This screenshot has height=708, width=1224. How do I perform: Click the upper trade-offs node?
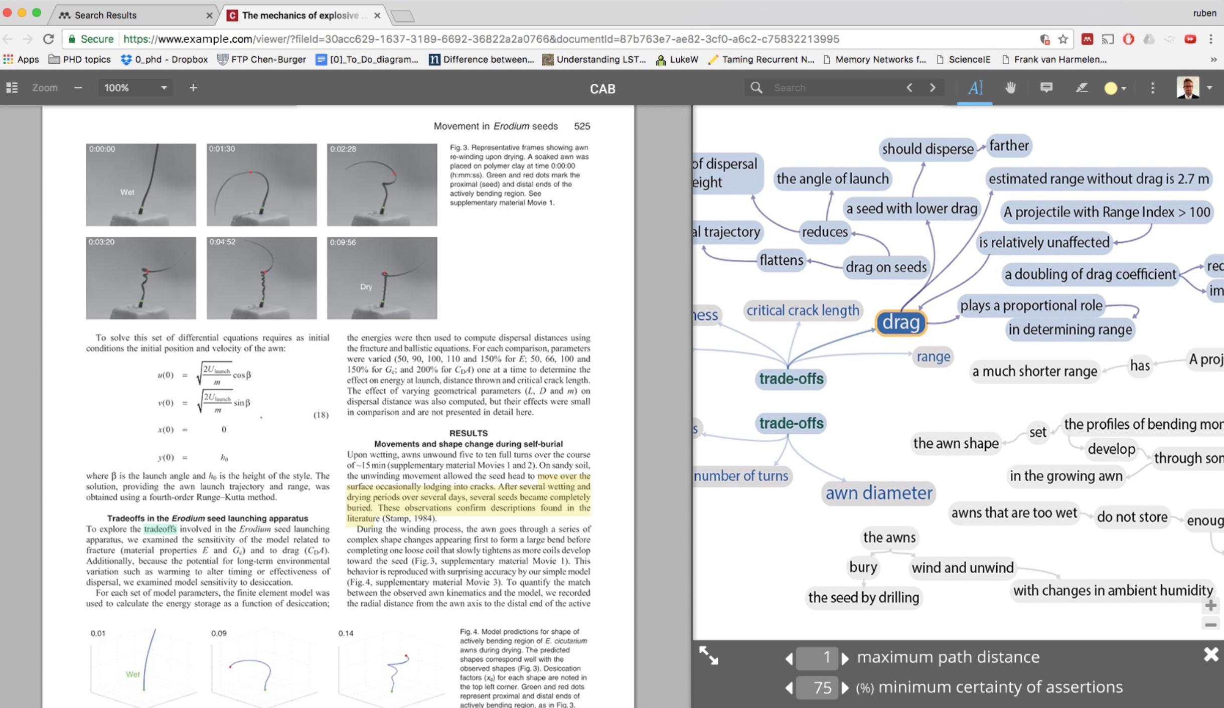(791, 379)
